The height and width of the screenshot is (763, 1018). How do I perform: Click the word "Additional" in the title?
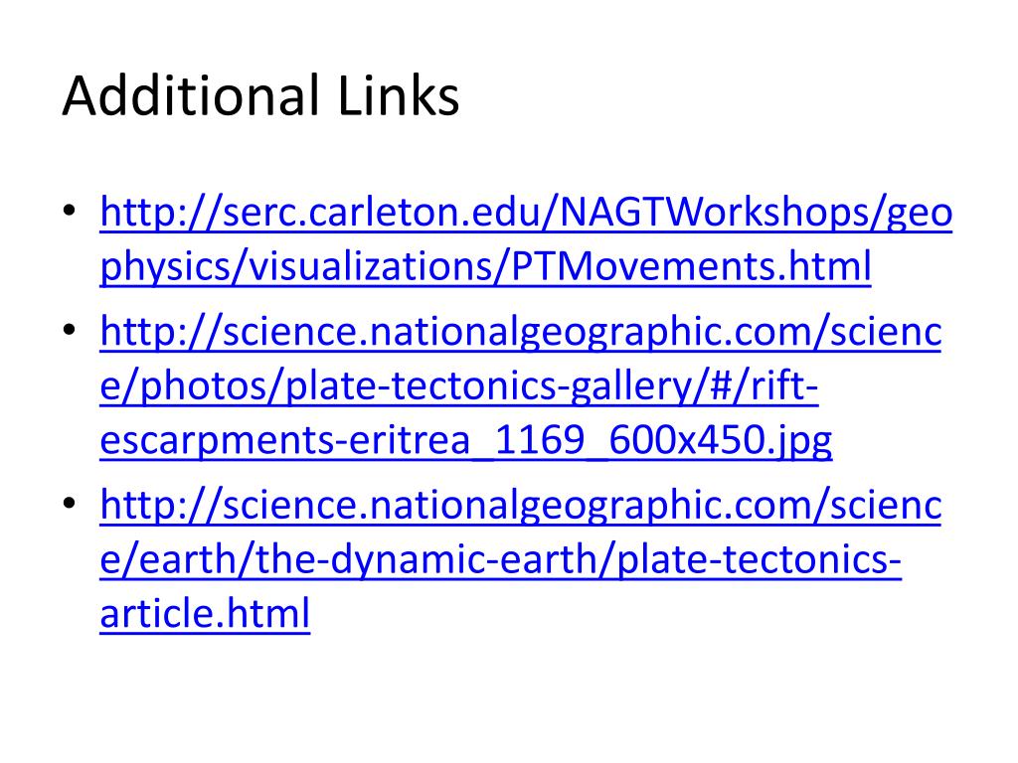pyautogui.click(x=191, y=96)
